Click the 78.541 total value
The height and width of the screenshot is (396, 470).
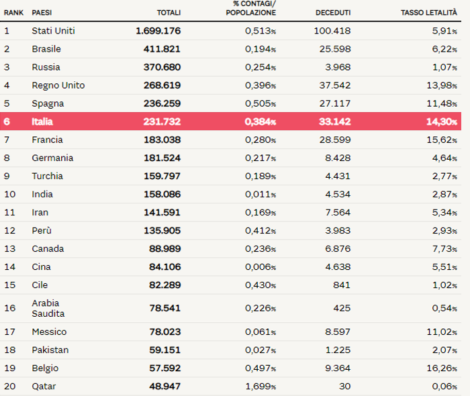point(165,308)
